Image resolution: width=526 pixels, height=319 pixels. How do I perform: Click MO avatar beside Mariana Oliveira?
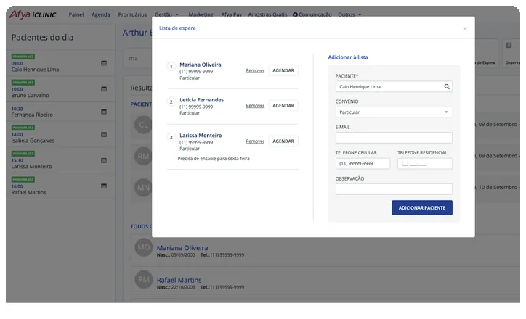point(144,247)
